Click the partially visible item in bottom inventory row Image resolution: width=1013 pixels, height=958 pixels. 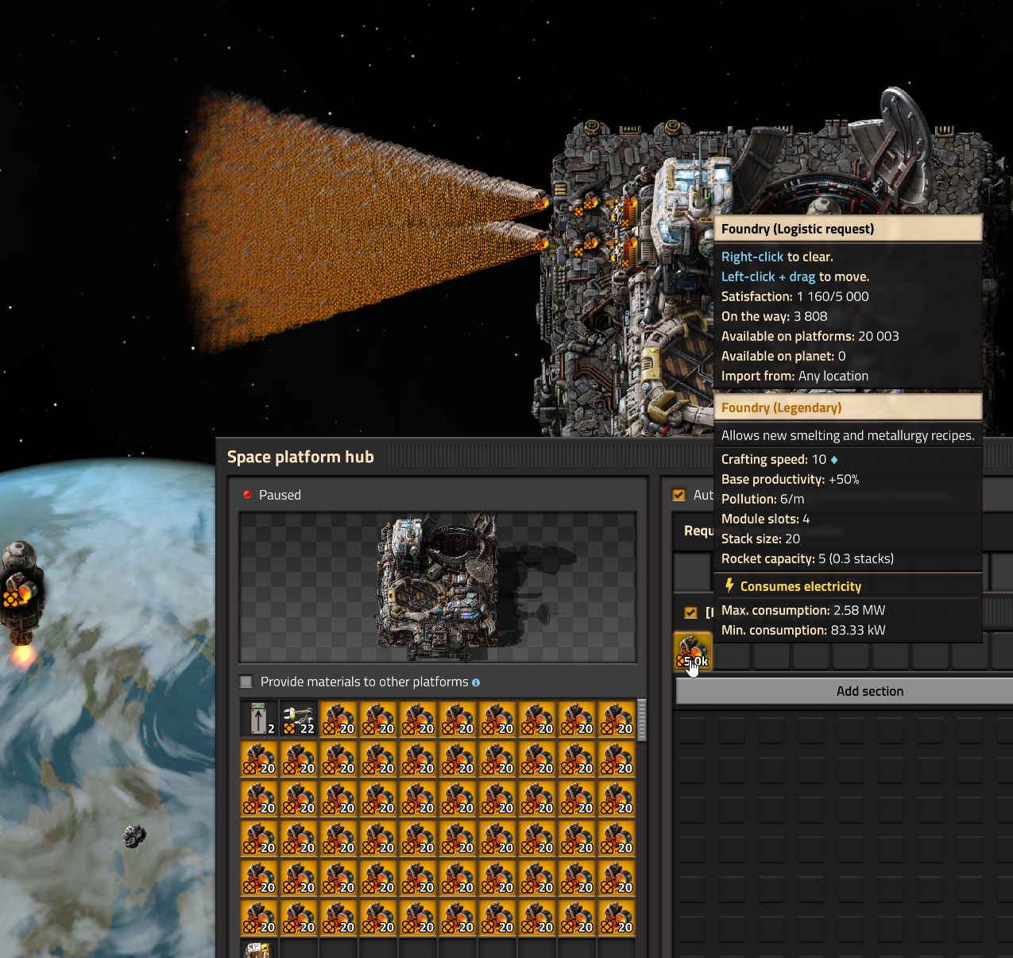click(259, 948)
